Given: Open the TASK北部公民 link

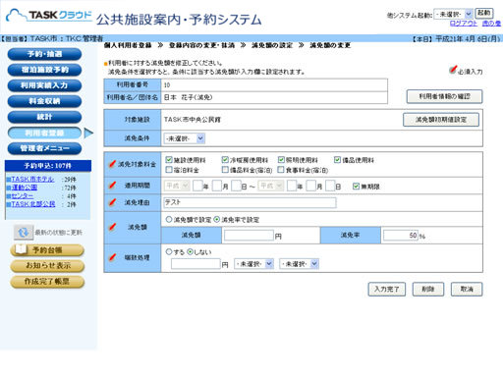Looking at the screenshot, I should point(33,204).
